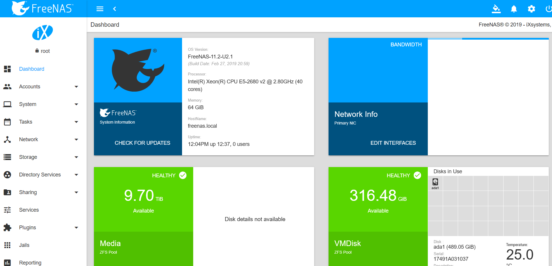Open the settings gear menu
The width and height of the screenshot is (552, 266).
(x=531, y=9)
